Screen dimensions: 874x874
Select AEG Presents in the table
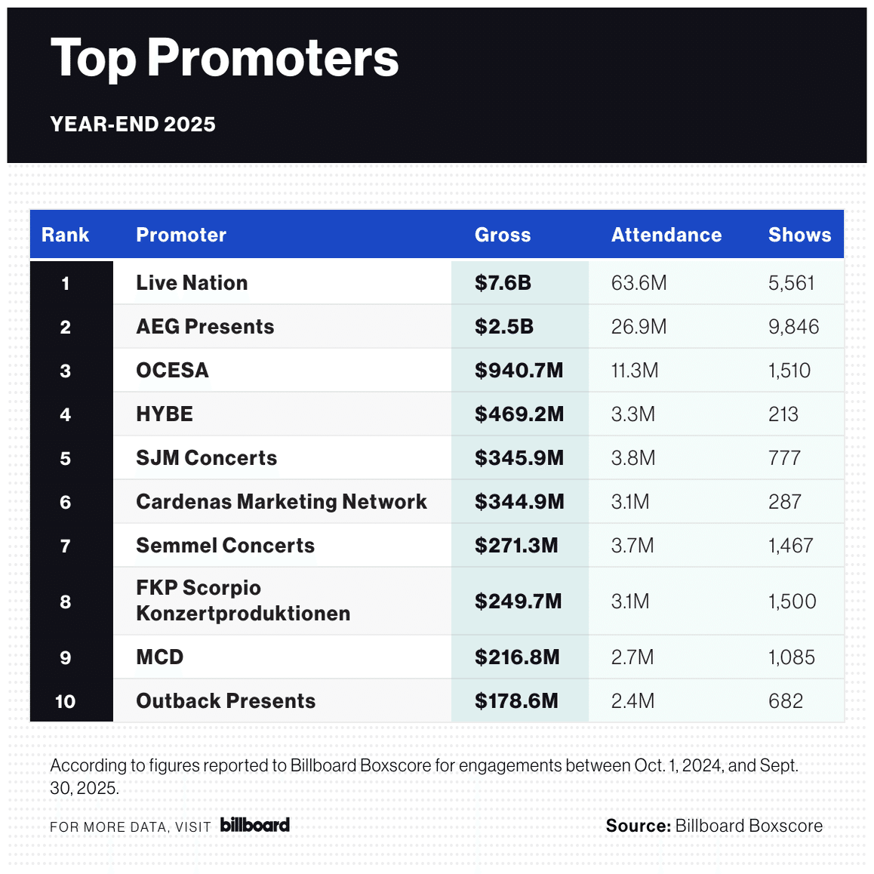click(x=205, y=327)
